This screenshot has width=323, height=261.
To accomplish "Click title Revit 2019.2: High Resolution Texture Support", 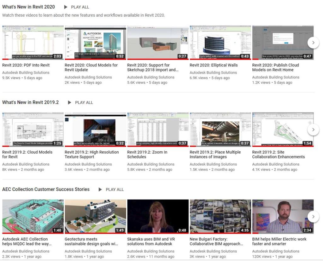I will point(92,154).
